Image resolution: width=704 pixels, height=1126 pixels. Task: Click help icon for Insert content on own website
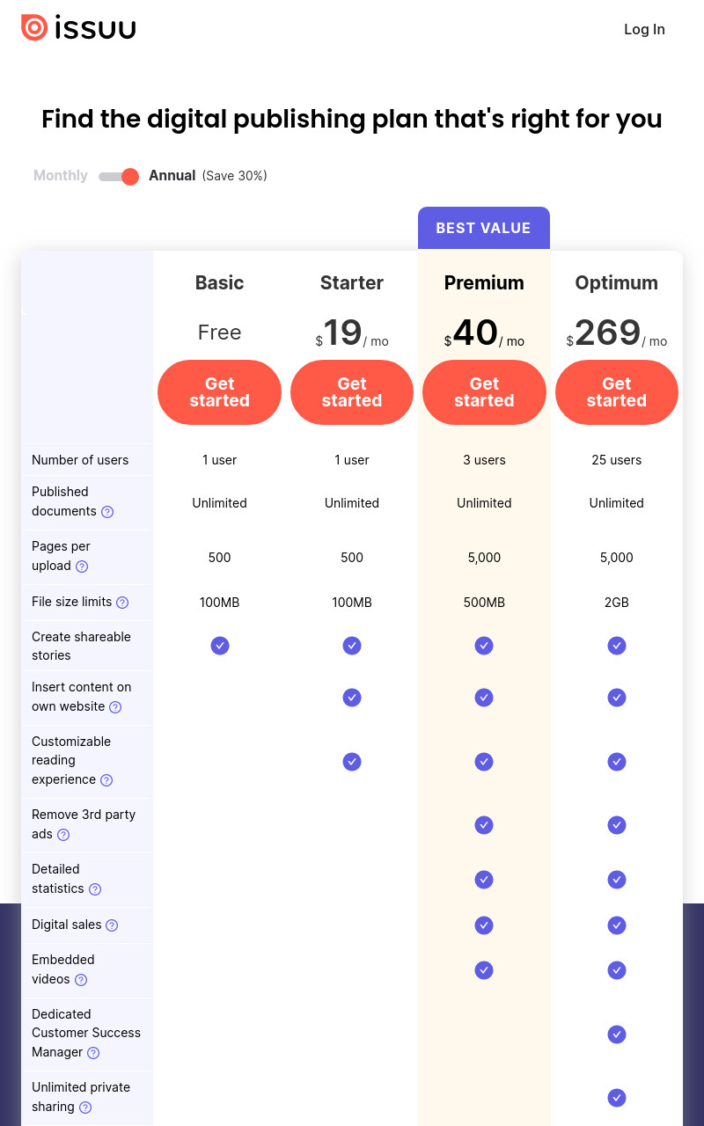115,707
